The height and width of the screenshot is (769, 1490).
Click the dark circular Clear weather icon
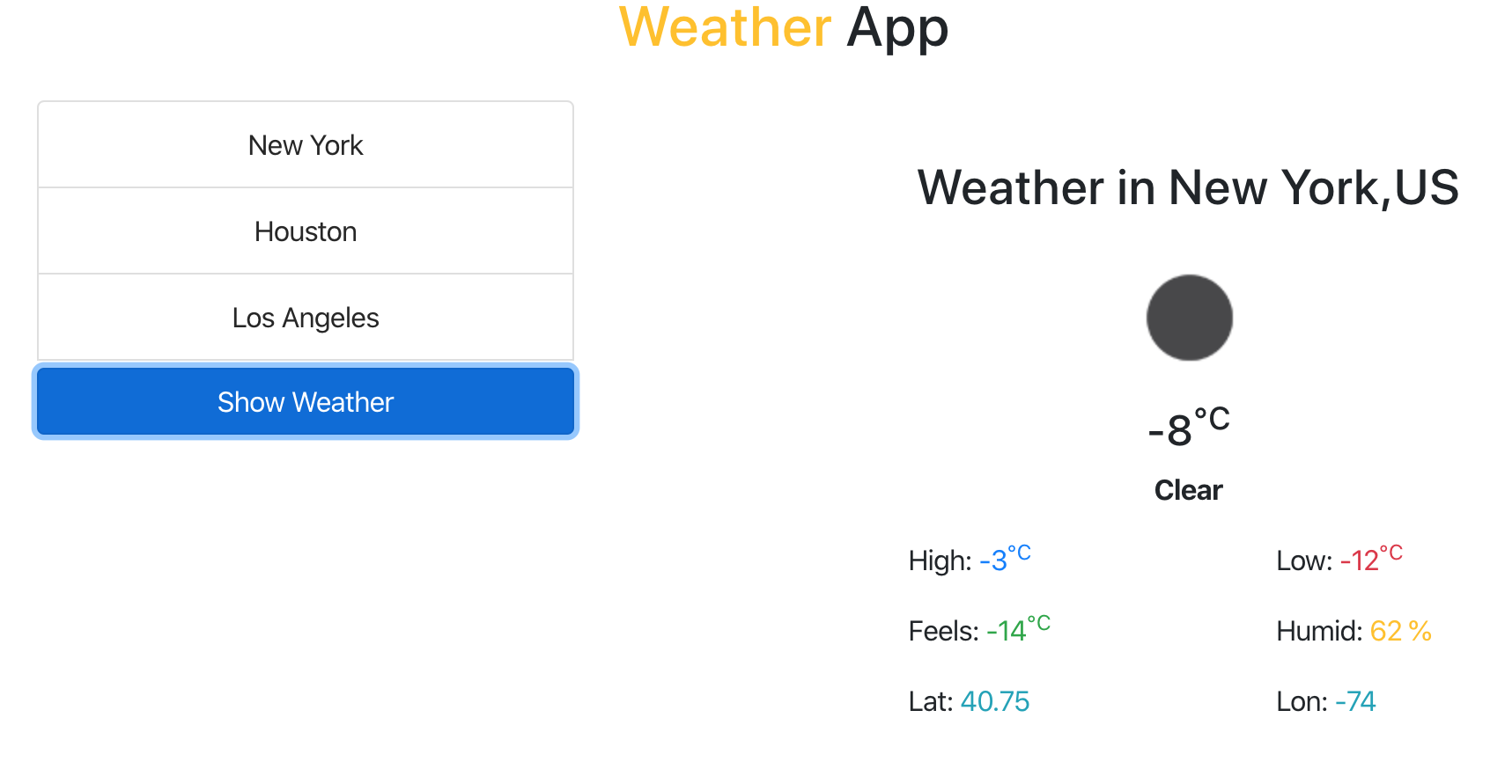click(x=1189, y=318)
